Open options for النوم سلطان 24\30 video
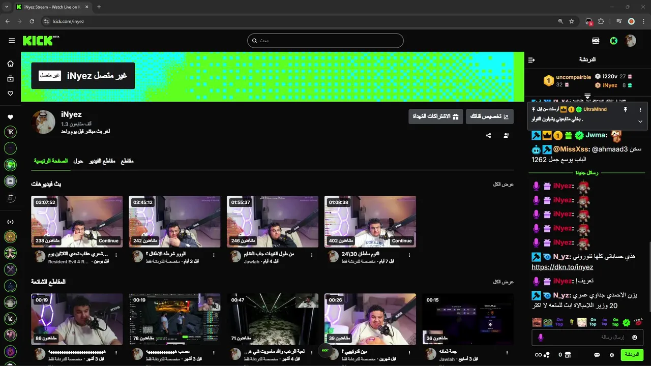The image size is (651, 366). [409, 255]
